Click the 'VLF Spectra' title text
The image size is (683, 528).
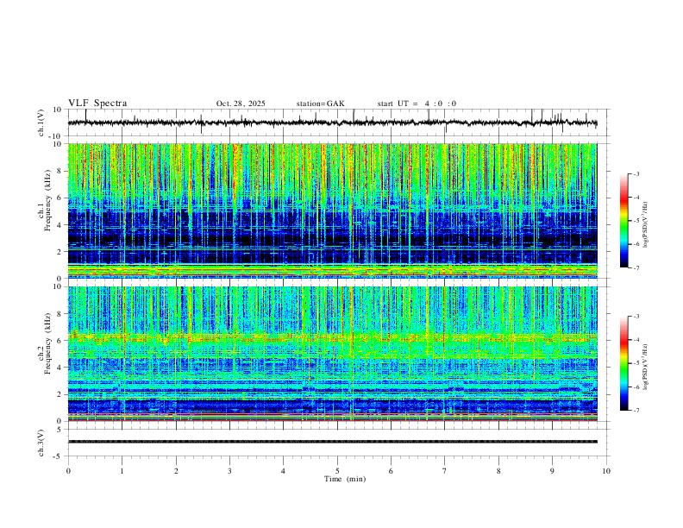(x=97, y=104)
